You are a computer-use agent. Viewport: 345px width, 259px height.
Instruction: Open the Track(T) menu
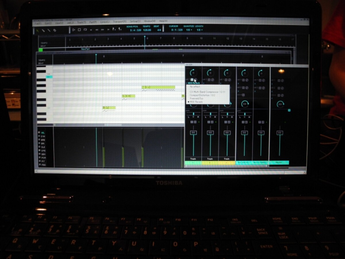82,22
